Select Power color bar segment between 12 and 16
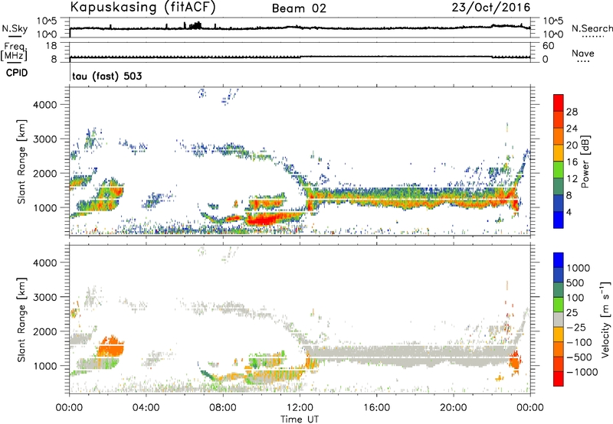The image size is (613, 424). click(559, 170)
